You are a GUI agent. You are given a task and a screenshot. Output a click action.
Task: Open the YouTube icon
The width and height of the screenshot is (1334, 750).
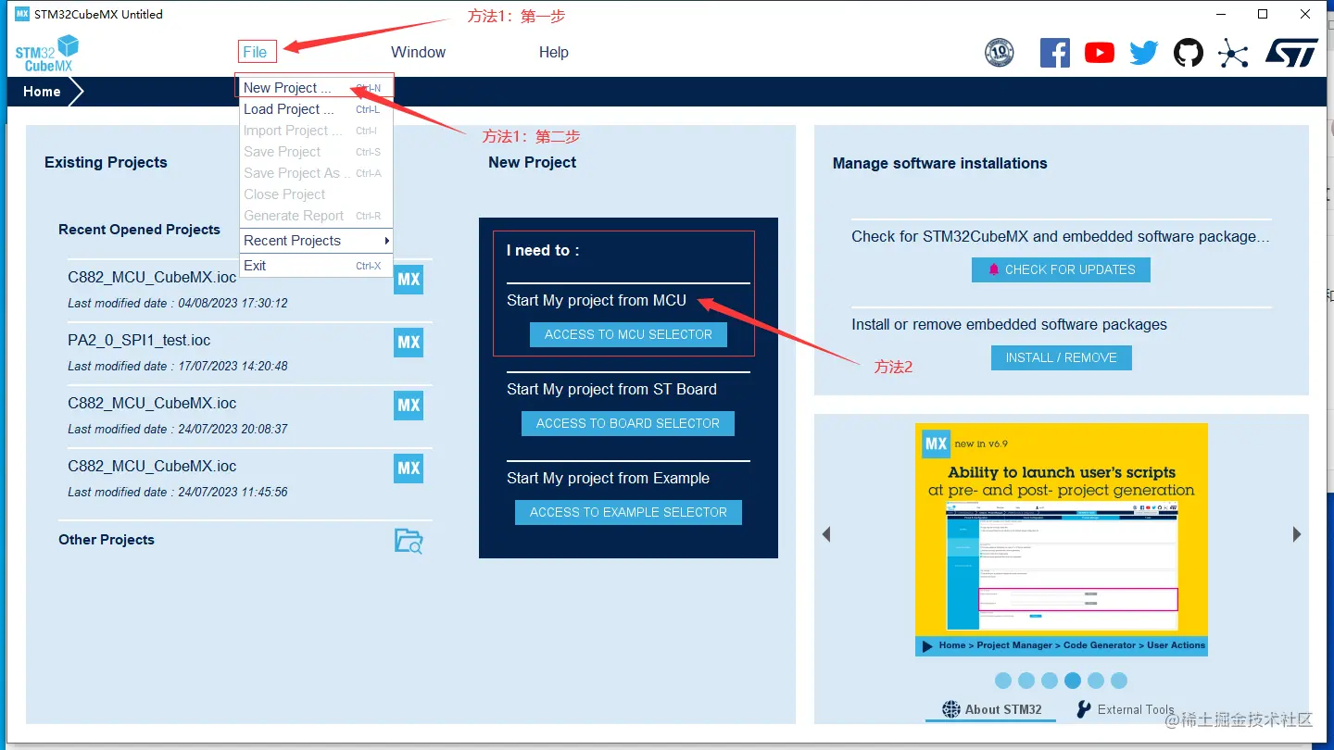(x=1100, y=53)
